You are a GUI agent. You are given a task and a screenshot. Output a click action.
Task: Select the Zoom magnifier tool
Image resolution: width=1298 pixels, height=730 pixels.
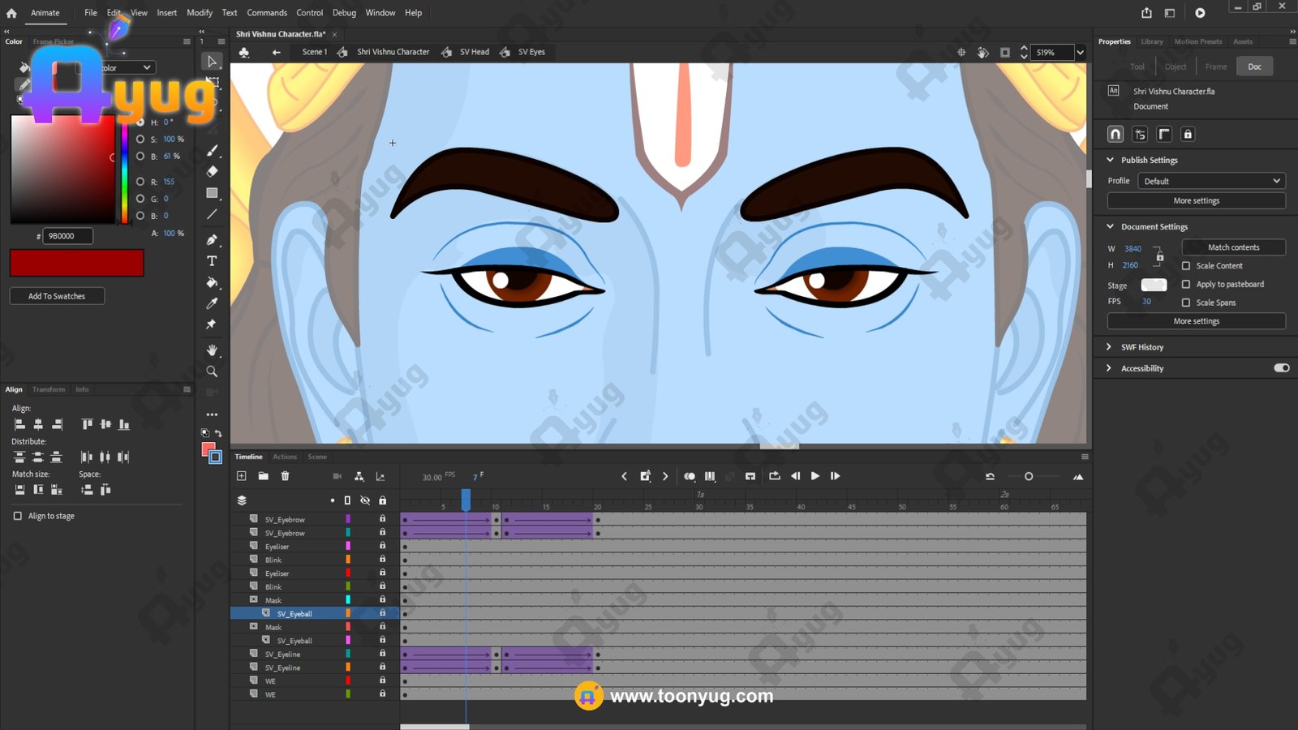coord(212,371)
